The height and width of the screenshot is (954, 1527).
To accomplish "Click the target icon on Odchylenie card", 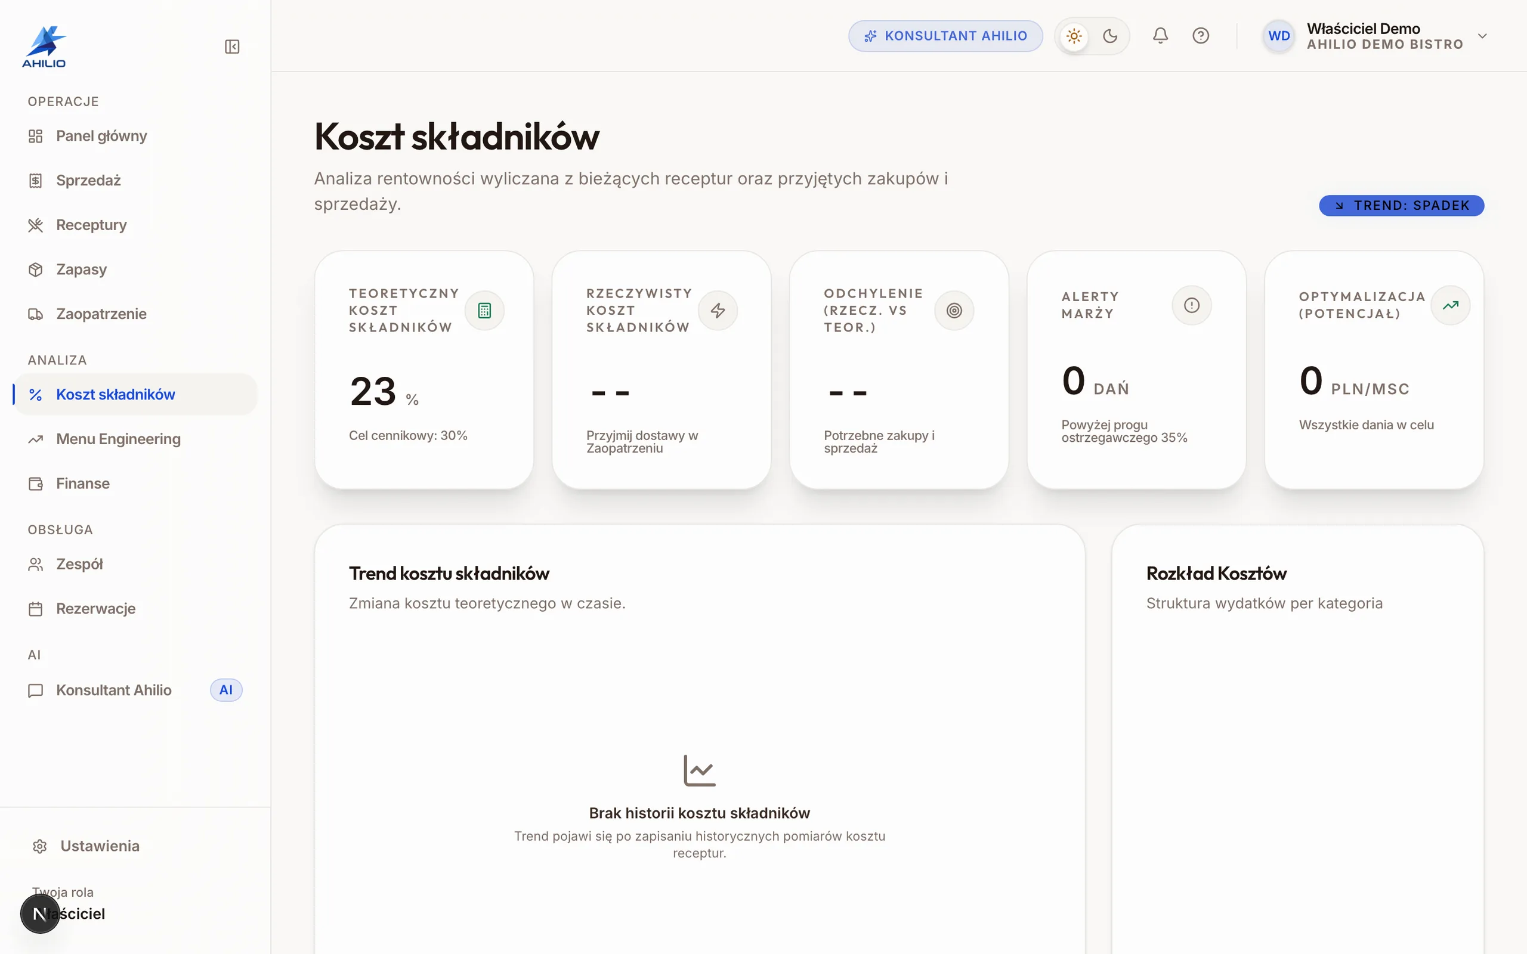I will (954, 311).
